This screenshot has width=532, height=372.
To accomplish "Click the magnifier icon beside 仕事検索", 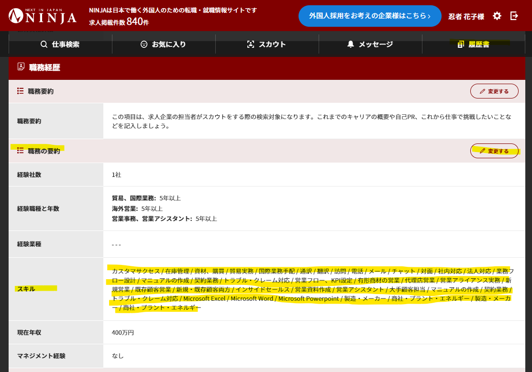I will 44,44.
